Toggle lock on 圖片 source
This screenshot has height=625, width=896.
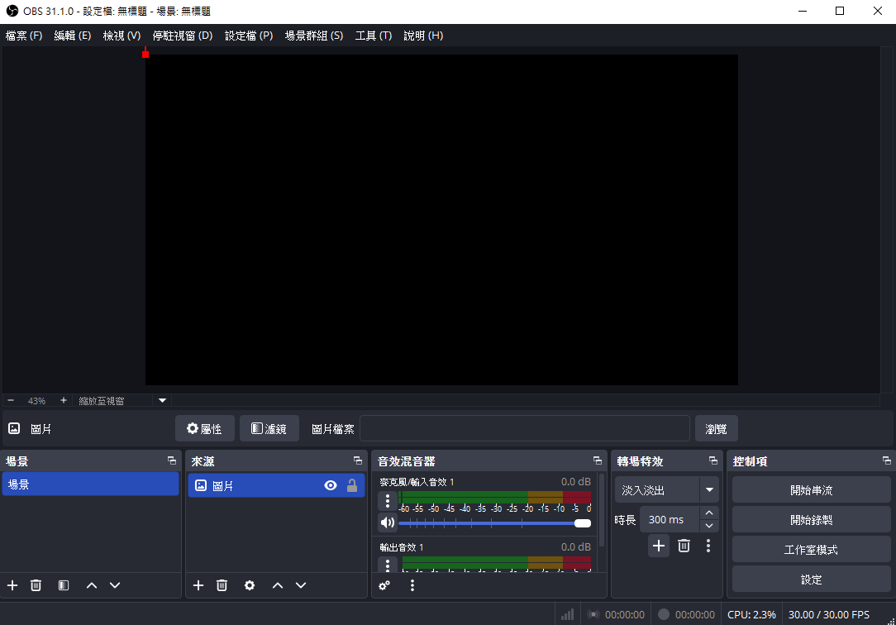coord(352,485)
